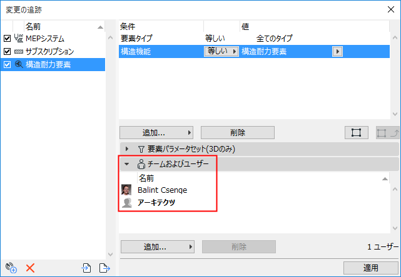Click the サブスクリプション hatch icon

[19, 52]
